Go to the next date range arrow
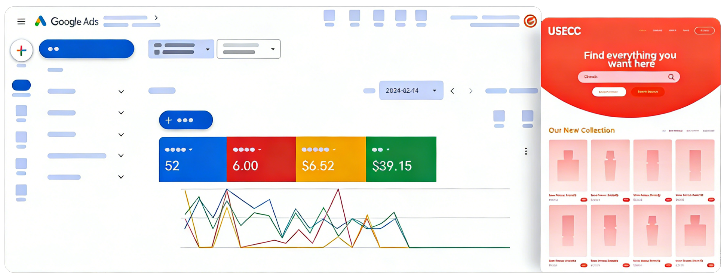 tap(471, 91)
